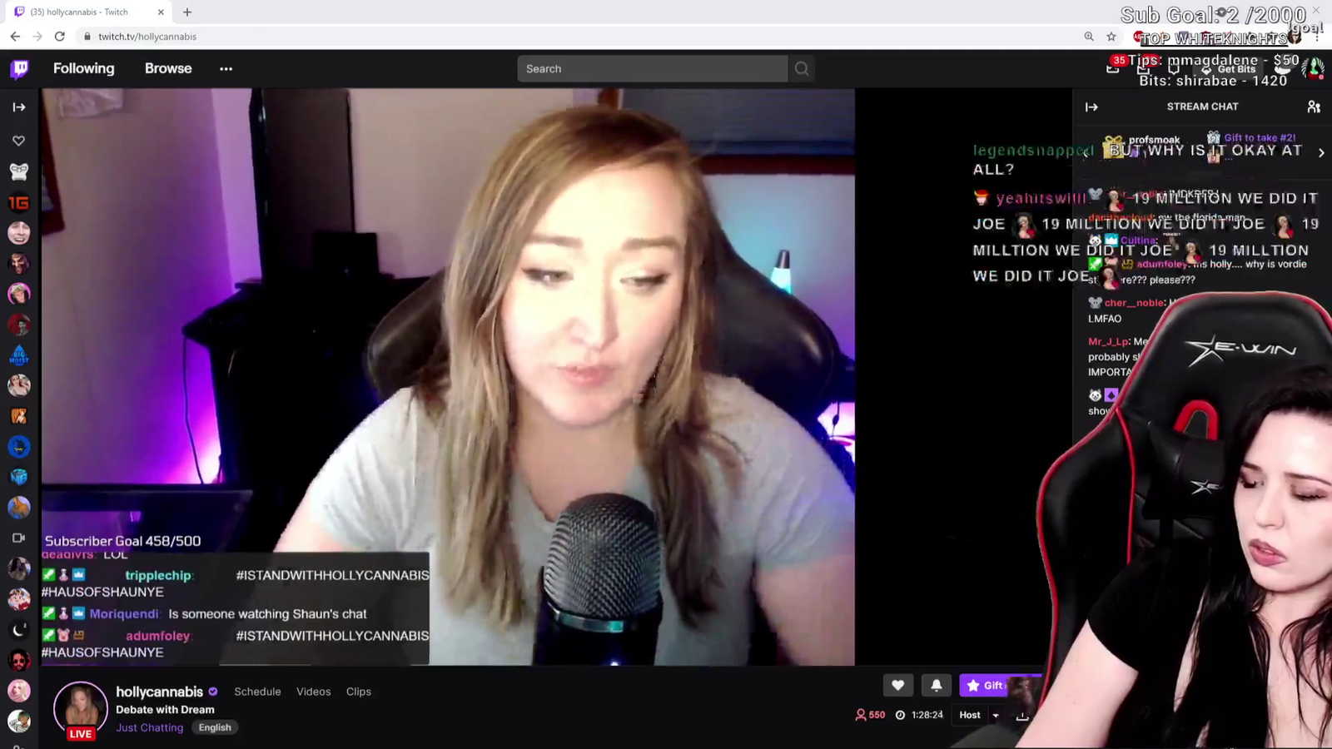Click the cher__noble username in chat
1332x749 pixels.
(1135, 303)
